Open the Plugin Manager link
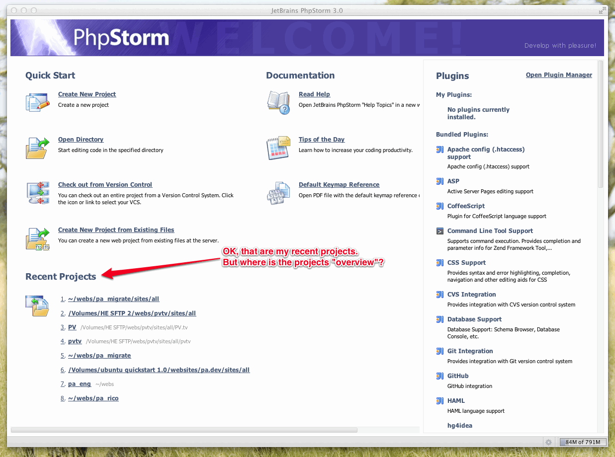 coord(559,75)
